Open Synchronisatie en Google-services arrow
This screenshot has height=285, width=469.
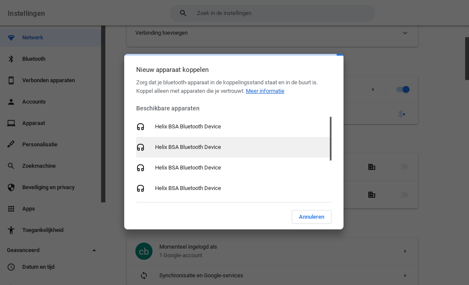pyautogui.click(x=405, y=276)
